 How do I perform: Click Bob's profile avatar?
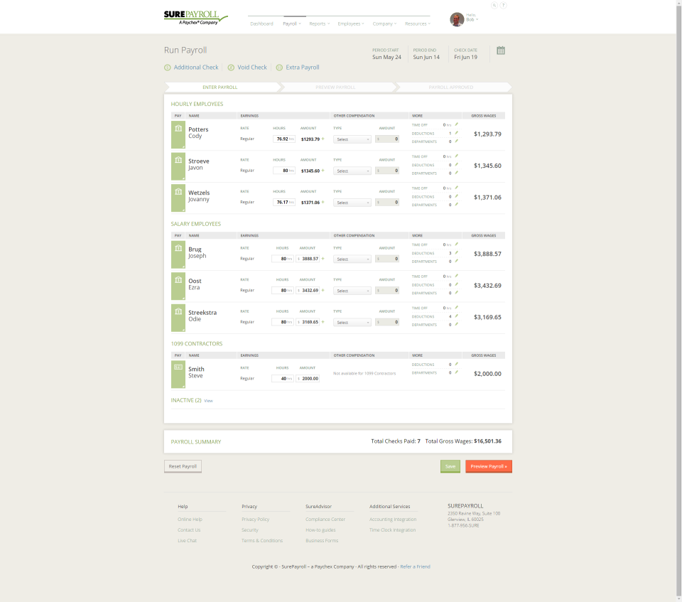coord(457,20)
